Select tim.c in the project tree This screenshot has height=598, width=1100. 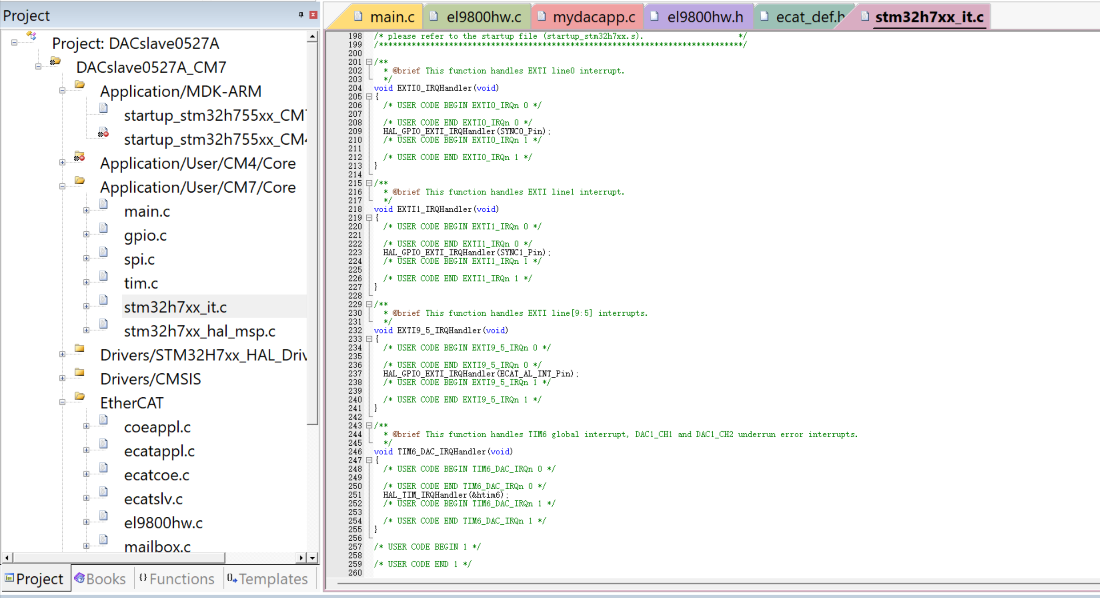click(141, 283)
